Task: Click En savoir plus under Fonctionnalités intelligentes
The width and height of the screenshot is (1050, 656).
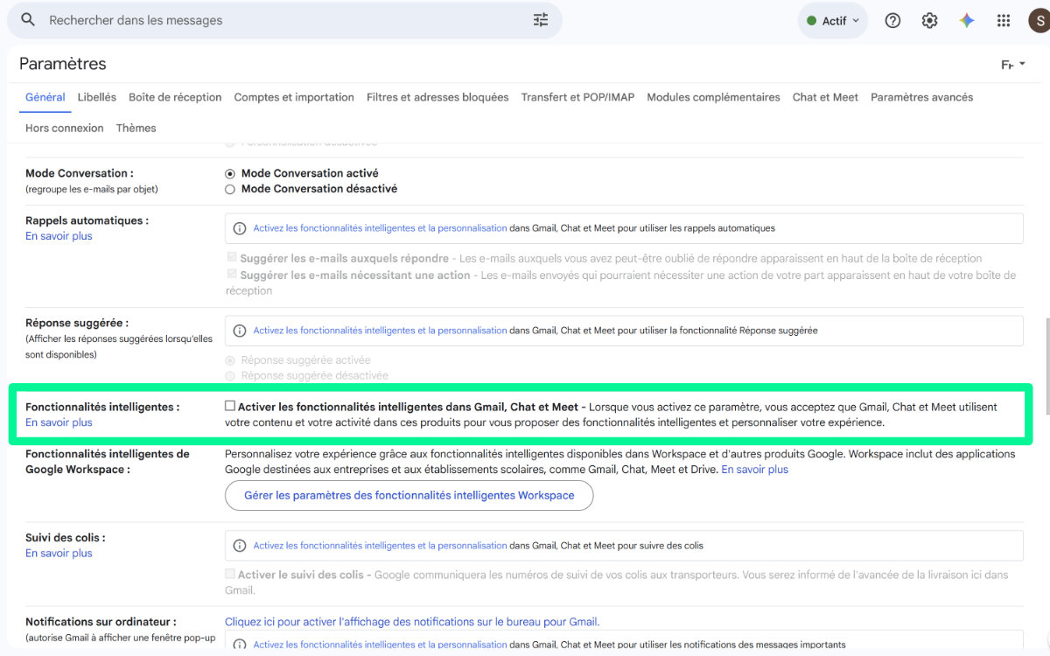Action: (59, 422)
